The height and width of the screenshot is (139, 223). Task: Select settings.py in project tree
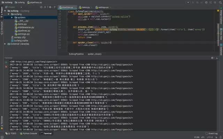(x=22, y=34)
